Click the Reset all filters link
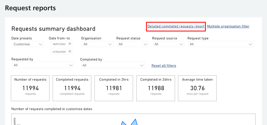The width and height of the screenshot is (267, 125). pyautogui.click(x=164, y=66)
